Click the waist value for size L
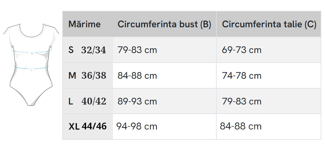This screenshot has height=155, width=325. (241, 101)
